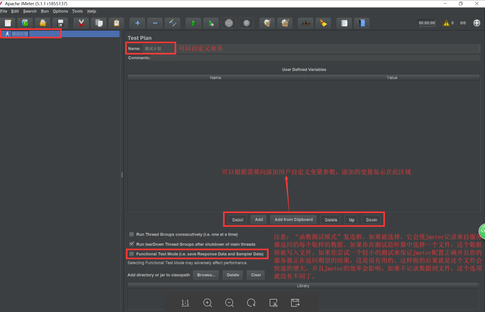Click the Search binoculars icon
This screenshot has width=485, height=312.
coord(305,23)
